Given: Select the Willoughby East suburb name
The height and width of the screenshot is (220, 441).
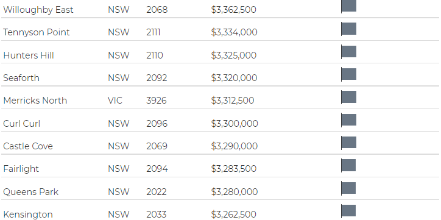Looking at the screenshot, I should pyautogui.click(x=38, y=10).
